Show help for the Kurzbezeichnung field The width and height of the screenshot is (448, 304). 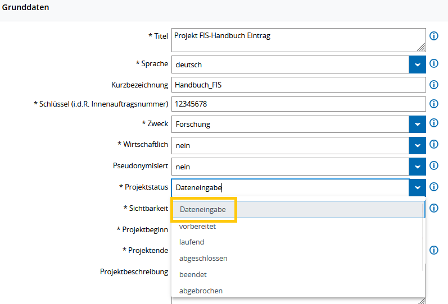coord(434,85)
